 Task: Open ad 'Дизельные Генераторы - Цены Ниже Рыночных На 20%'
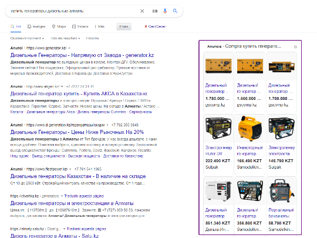point(77,132)
